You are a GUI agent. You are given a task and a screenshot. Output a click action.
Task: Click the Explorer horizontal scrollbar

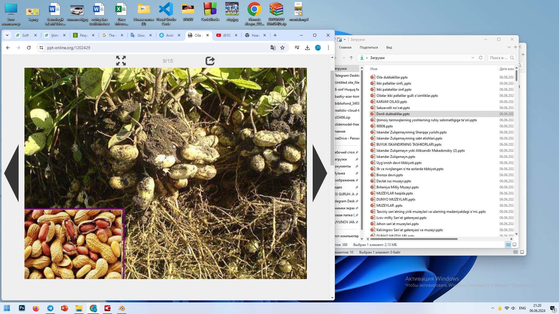coord(414,239)
